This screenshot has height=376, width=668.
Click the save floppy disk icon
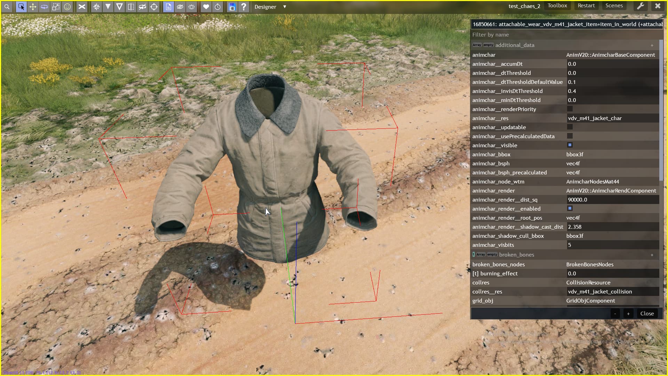coord(232,7)
